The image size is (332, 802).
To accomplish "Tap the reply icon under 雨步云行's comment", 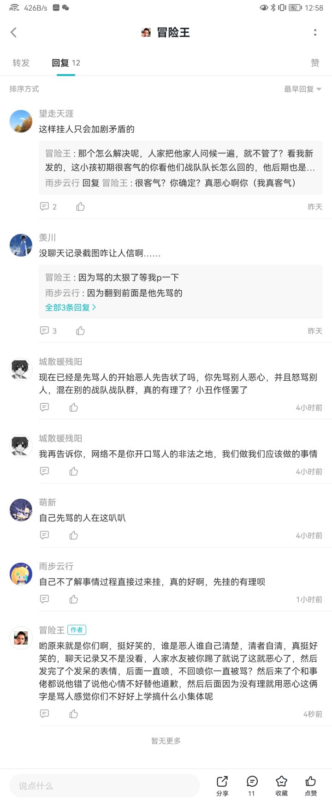I will click(45, 599).
